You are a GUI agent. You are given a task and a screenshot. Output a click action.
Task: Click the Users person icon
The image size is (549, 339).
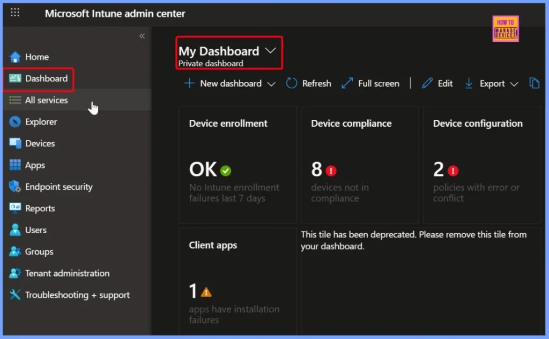coord(14,230)
